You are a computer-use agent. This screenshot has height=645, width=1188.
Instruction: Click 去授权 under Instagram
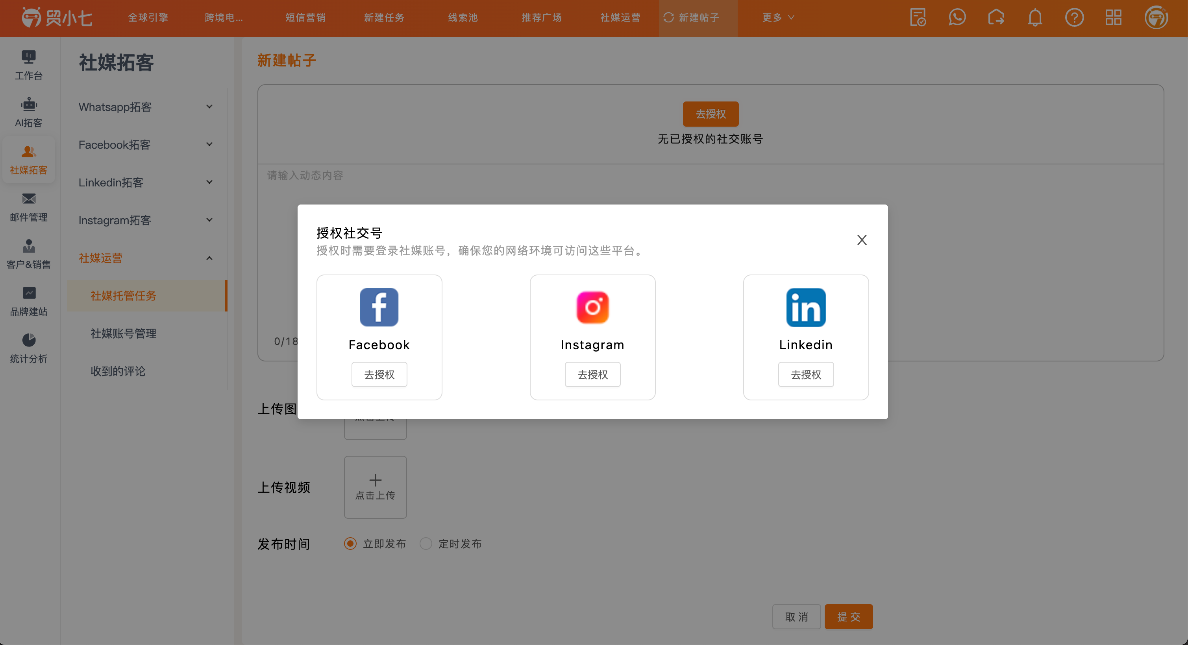[x=592, y=374]
